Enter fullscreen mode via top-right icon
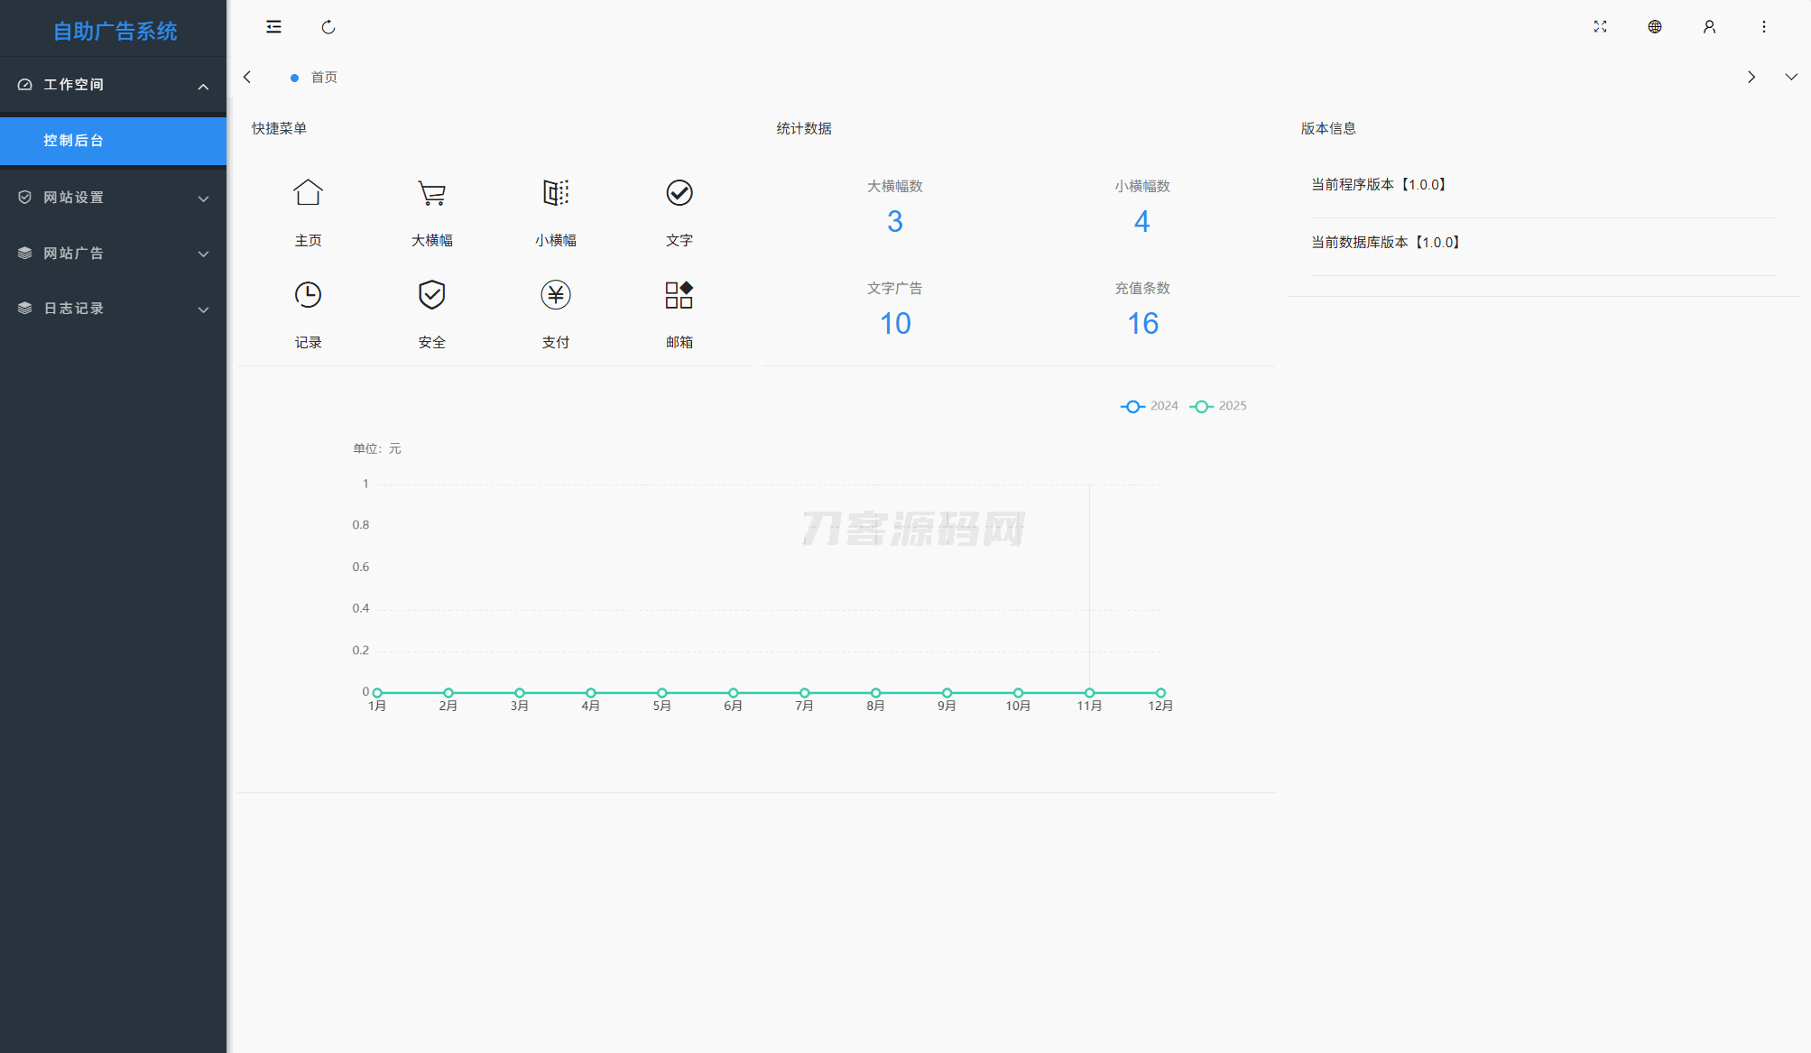This screenshot has height=1053, width=1811. click(x=1600, y=27)
